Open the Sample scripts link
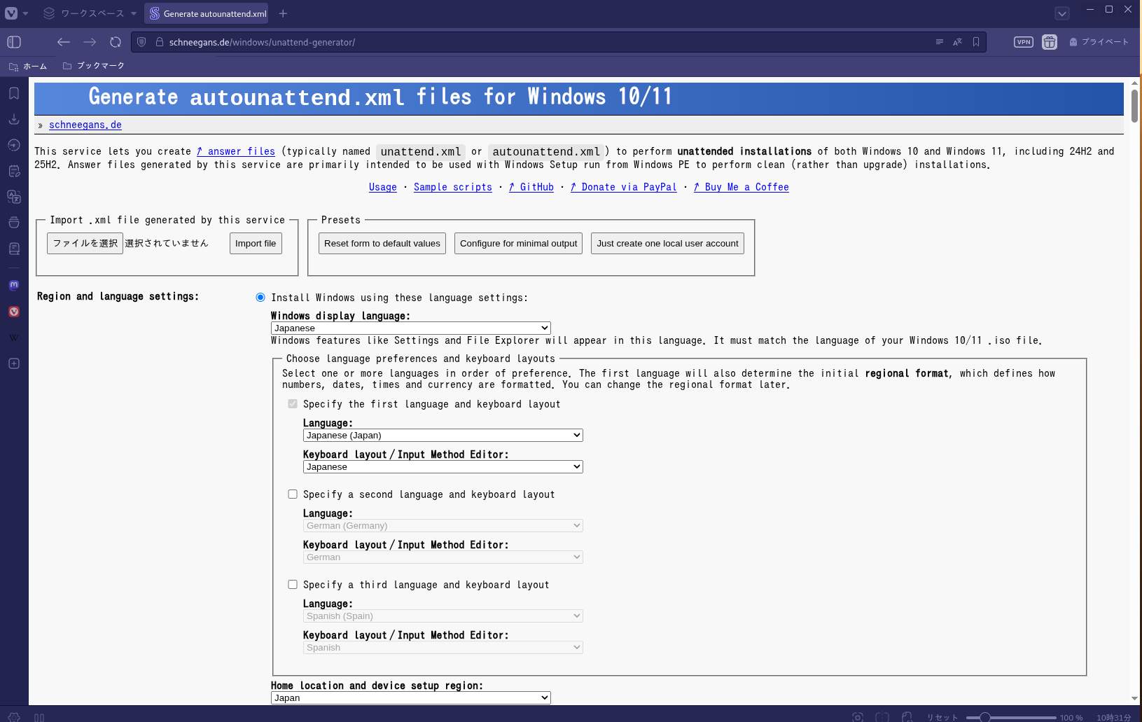This screenshot has height=722, width=1142. pyautogui.click(x=452, y=187)
